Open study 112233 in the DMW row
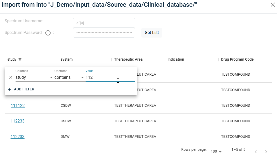277x158 pixels. [18, 137]
